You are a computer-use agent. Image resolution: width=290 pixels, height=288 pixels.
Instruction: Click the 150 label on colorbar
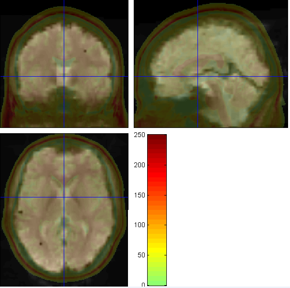[139, 195]
